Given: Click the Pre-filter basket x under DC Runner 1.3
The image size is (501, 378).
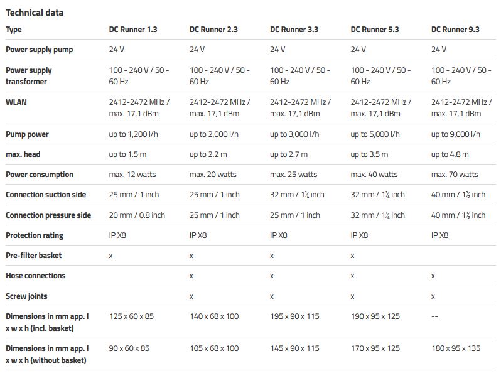Looking at the screenshot, I should point(111,256).
